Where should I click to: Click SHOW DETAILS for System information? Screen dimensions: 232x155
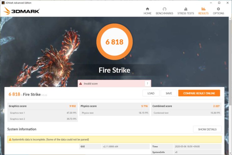point(207,129)
